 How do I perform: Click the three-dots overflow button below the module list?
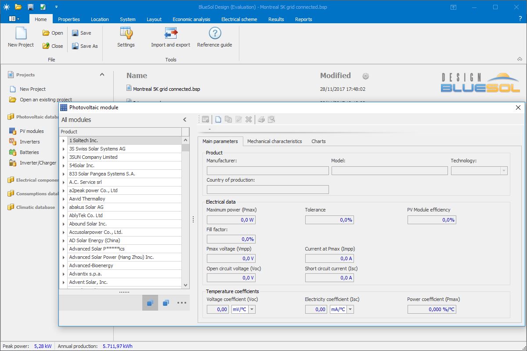pos(182,303)
